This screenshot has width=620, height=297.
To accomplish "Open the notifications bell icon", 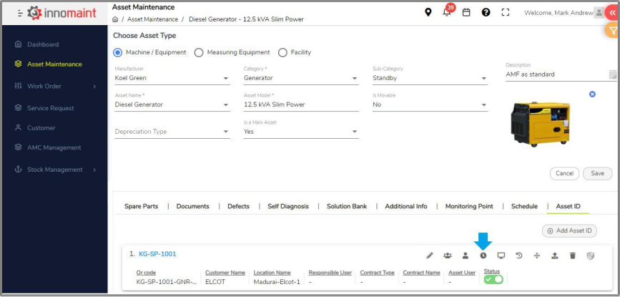I will (447, 12).
